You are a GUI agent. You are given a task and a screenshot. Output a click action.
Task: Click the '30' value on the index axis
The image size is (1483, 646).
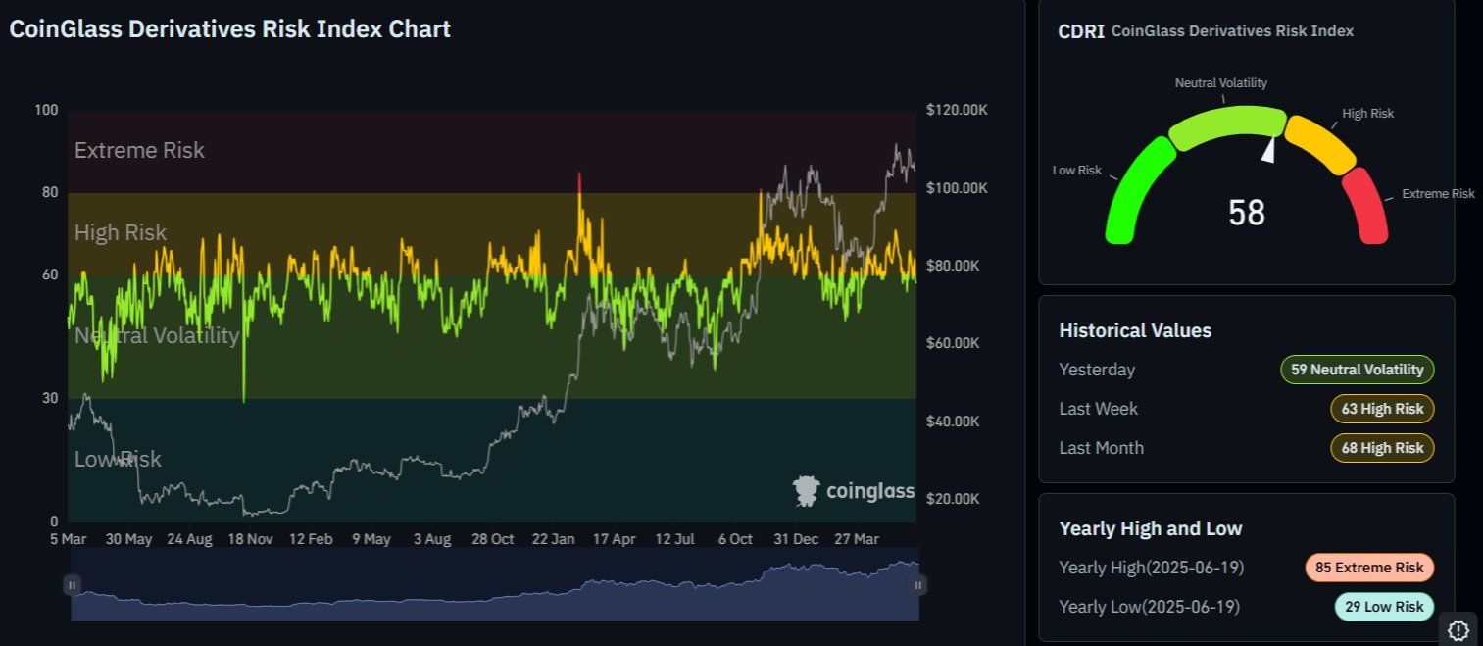(50, 398)
